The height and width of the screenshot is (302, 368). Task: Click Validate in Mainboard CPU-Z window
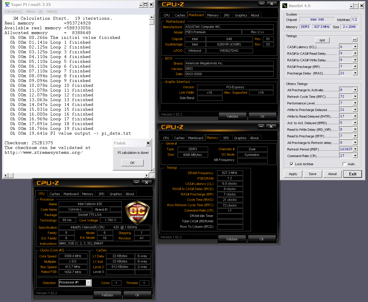(232, 116)
